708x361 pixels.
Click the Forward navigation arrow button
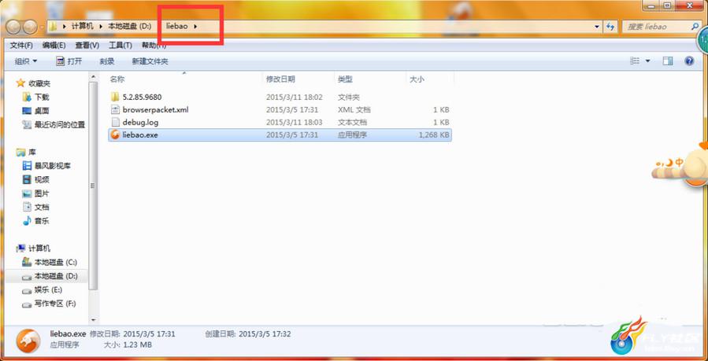[x=30, y=27]
